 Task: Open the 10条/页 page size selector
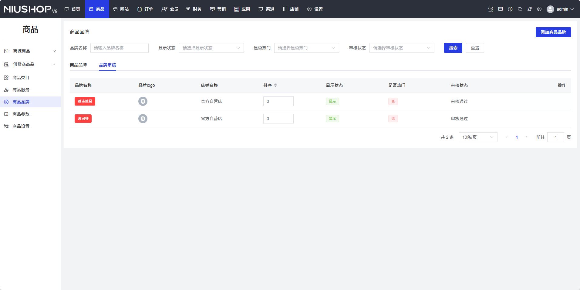click(x=478, y=137)
